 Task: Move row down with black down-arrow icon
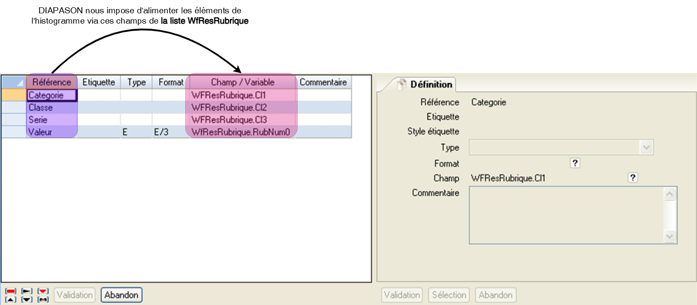[27, 299]
